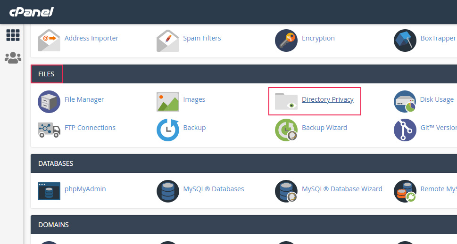Click the Remote MySQL icon
The width and height of the screenshot is (457, 244).
[x=405, y=191]
